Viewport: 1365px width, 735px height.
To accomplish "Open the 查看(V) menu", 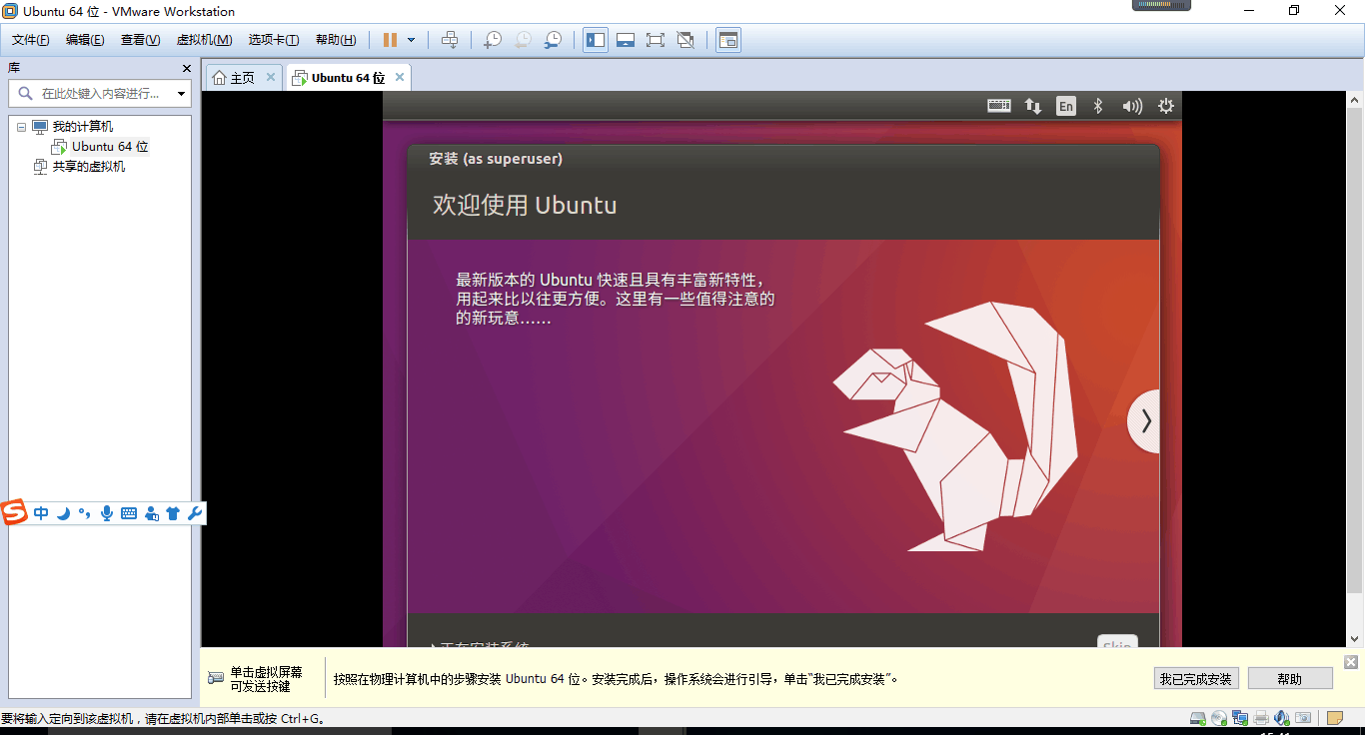I will [140, 40].
